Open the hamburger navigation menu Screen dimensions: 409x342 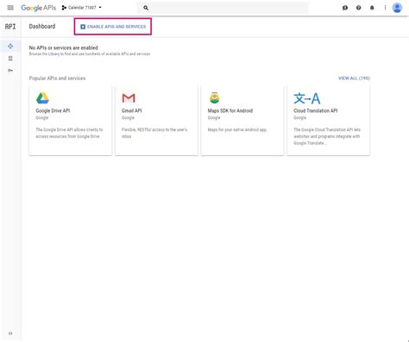[x=10, y=8]
